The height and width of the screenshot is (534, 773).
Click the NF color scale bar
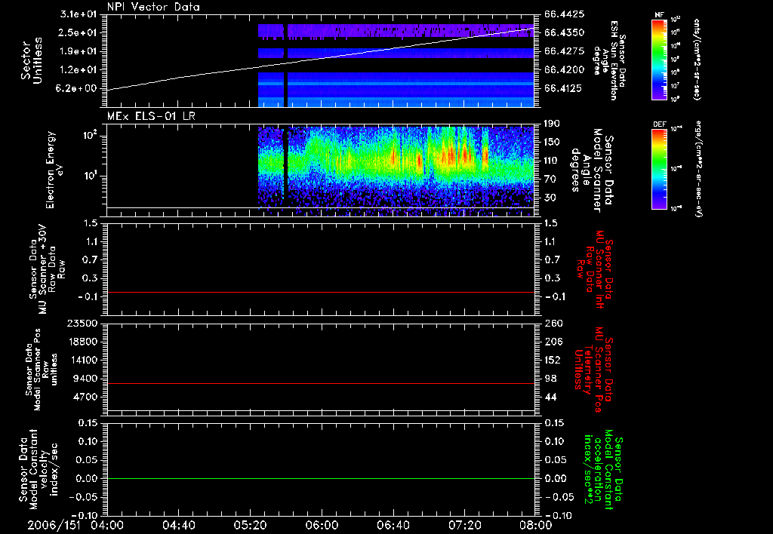pos(659,59)
